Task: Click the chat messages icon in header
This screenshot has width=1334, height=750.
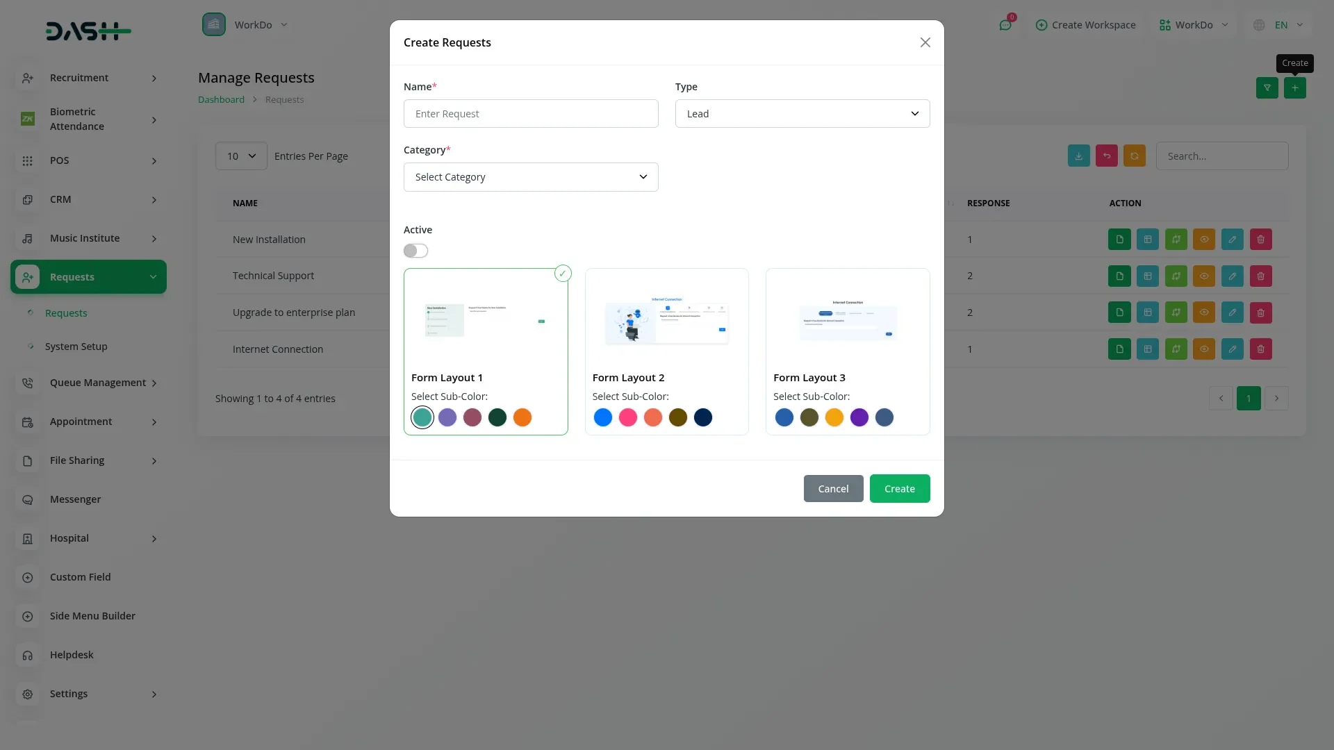Action: [1005, 25]
